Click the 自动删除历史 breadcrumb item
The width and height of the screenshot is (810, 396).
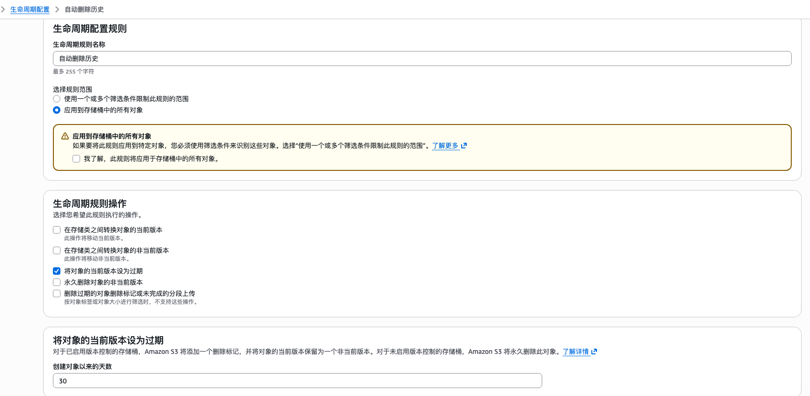point(84,9)
